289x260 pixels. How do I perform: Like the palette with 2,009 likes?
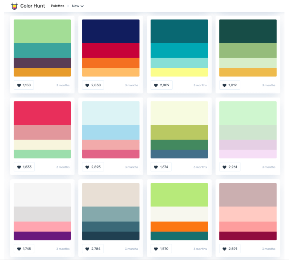click(156, 85)
